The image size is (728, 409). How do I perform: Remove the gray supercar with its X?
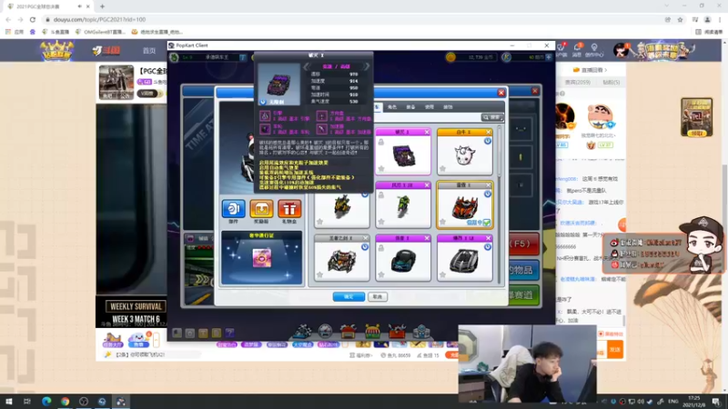488,238
